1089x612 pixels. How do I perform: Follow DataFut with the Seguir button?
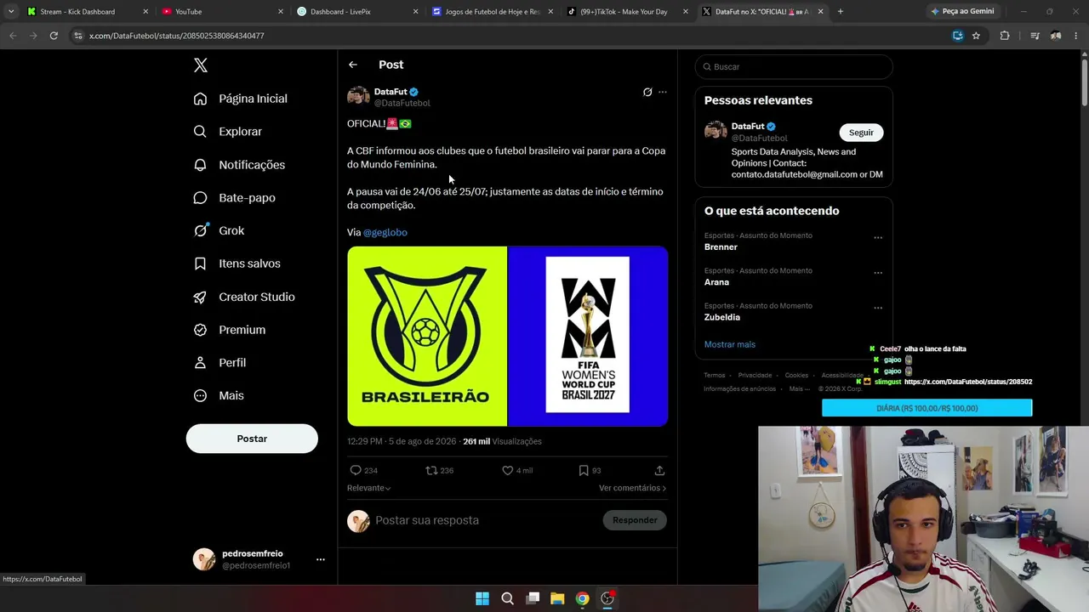click(861, 133)
